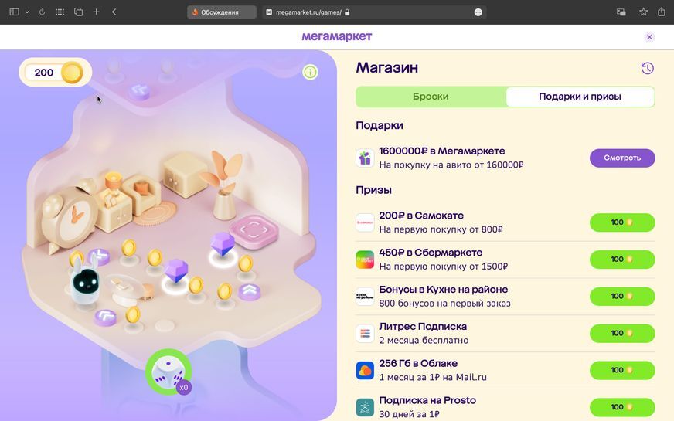Click the gift box icon for 1600000₽ в Мегамаркете
The width and height of the screenshot is (674, 421).
tap(365, 158)
